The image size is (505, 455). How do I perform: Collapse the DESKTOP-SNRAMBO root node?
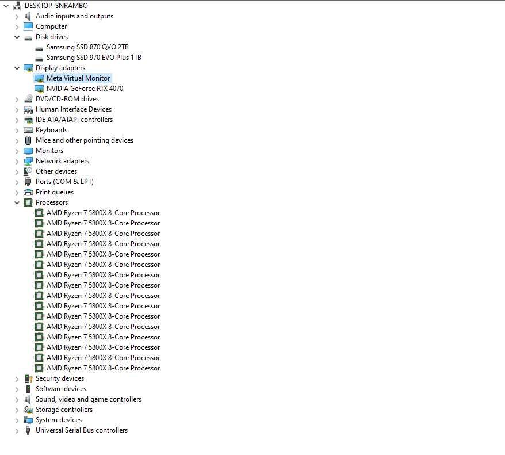(6, 6)
